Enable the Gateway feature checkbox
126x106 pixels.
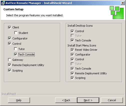point(9,60)
